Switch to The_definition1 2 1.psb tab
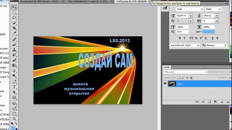232x130 pixels. [88, 1]
